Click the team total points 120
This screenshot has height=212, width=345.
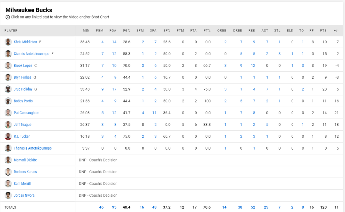pyautogui.click(x=324, y=207)
